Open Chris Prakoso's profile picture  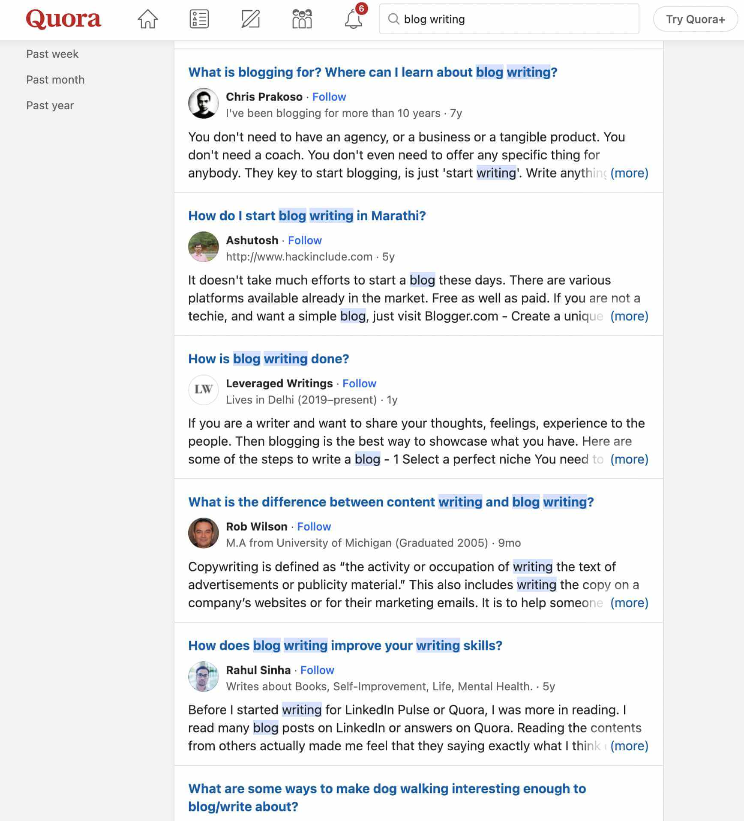point(204,103)
